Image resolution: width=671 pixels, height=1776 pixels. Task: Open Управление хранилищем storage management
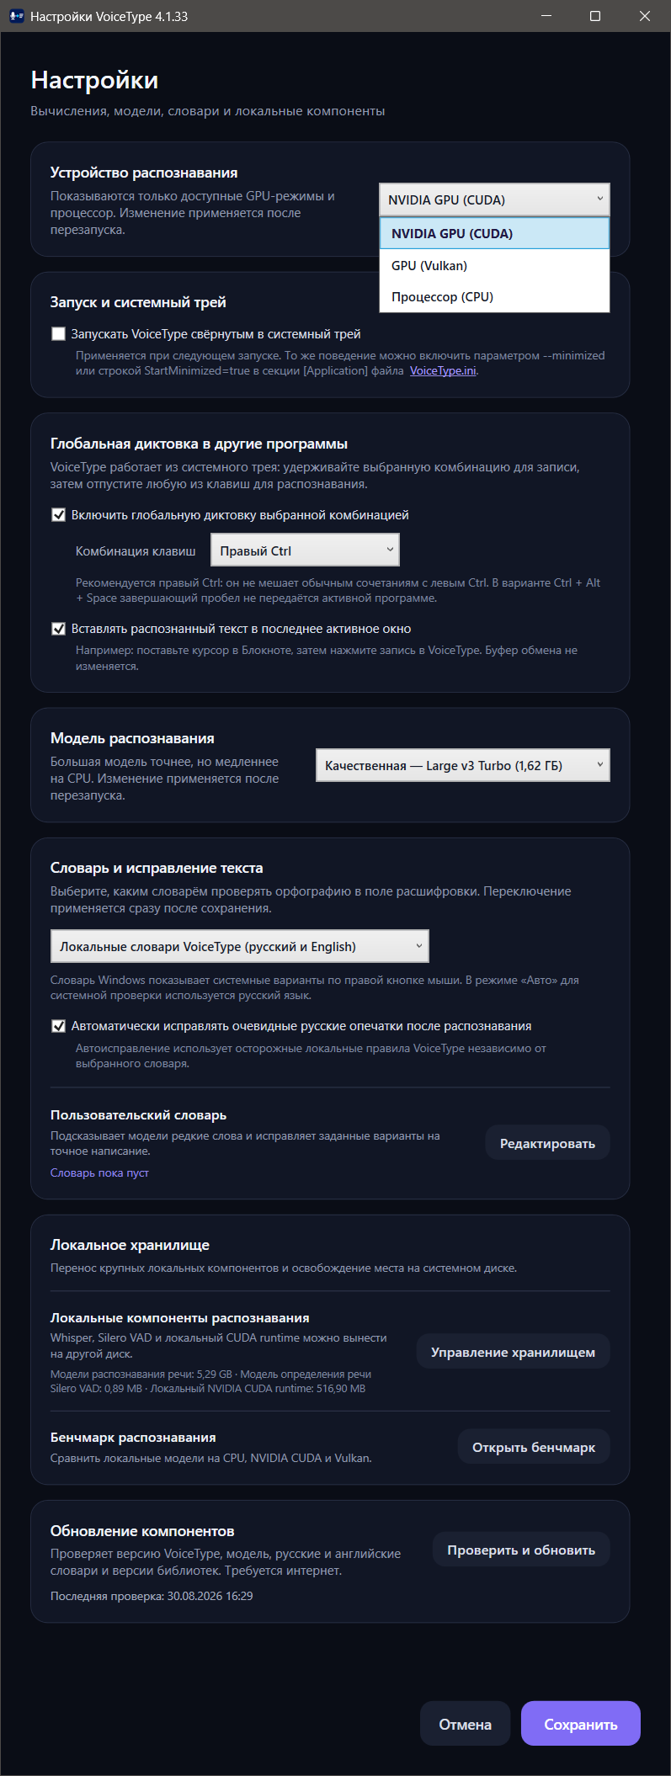coord(513,1352)
